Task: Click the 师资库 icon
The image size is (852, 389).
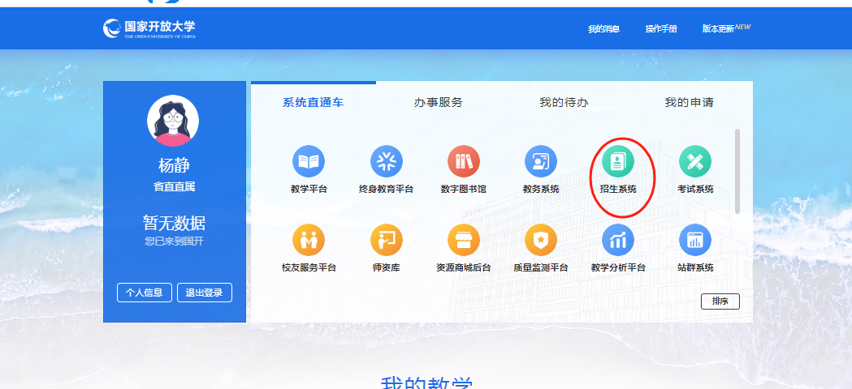Action: [x=387, y=240]
